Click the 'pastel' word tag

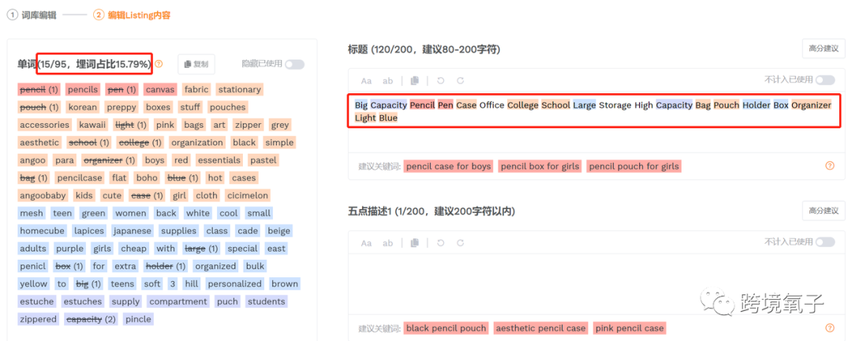point(263,160)
